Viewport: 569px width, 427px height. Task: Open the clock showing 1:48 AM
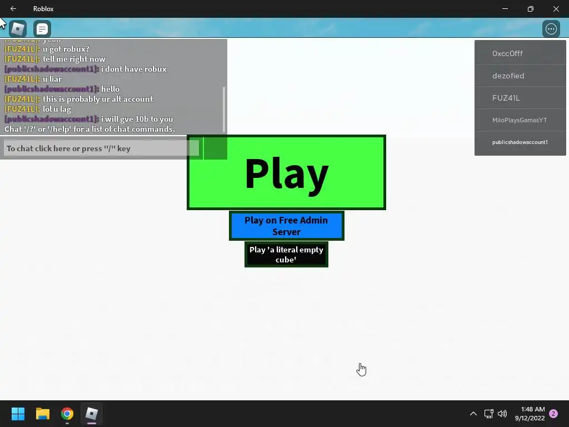(x=530, y=414)
